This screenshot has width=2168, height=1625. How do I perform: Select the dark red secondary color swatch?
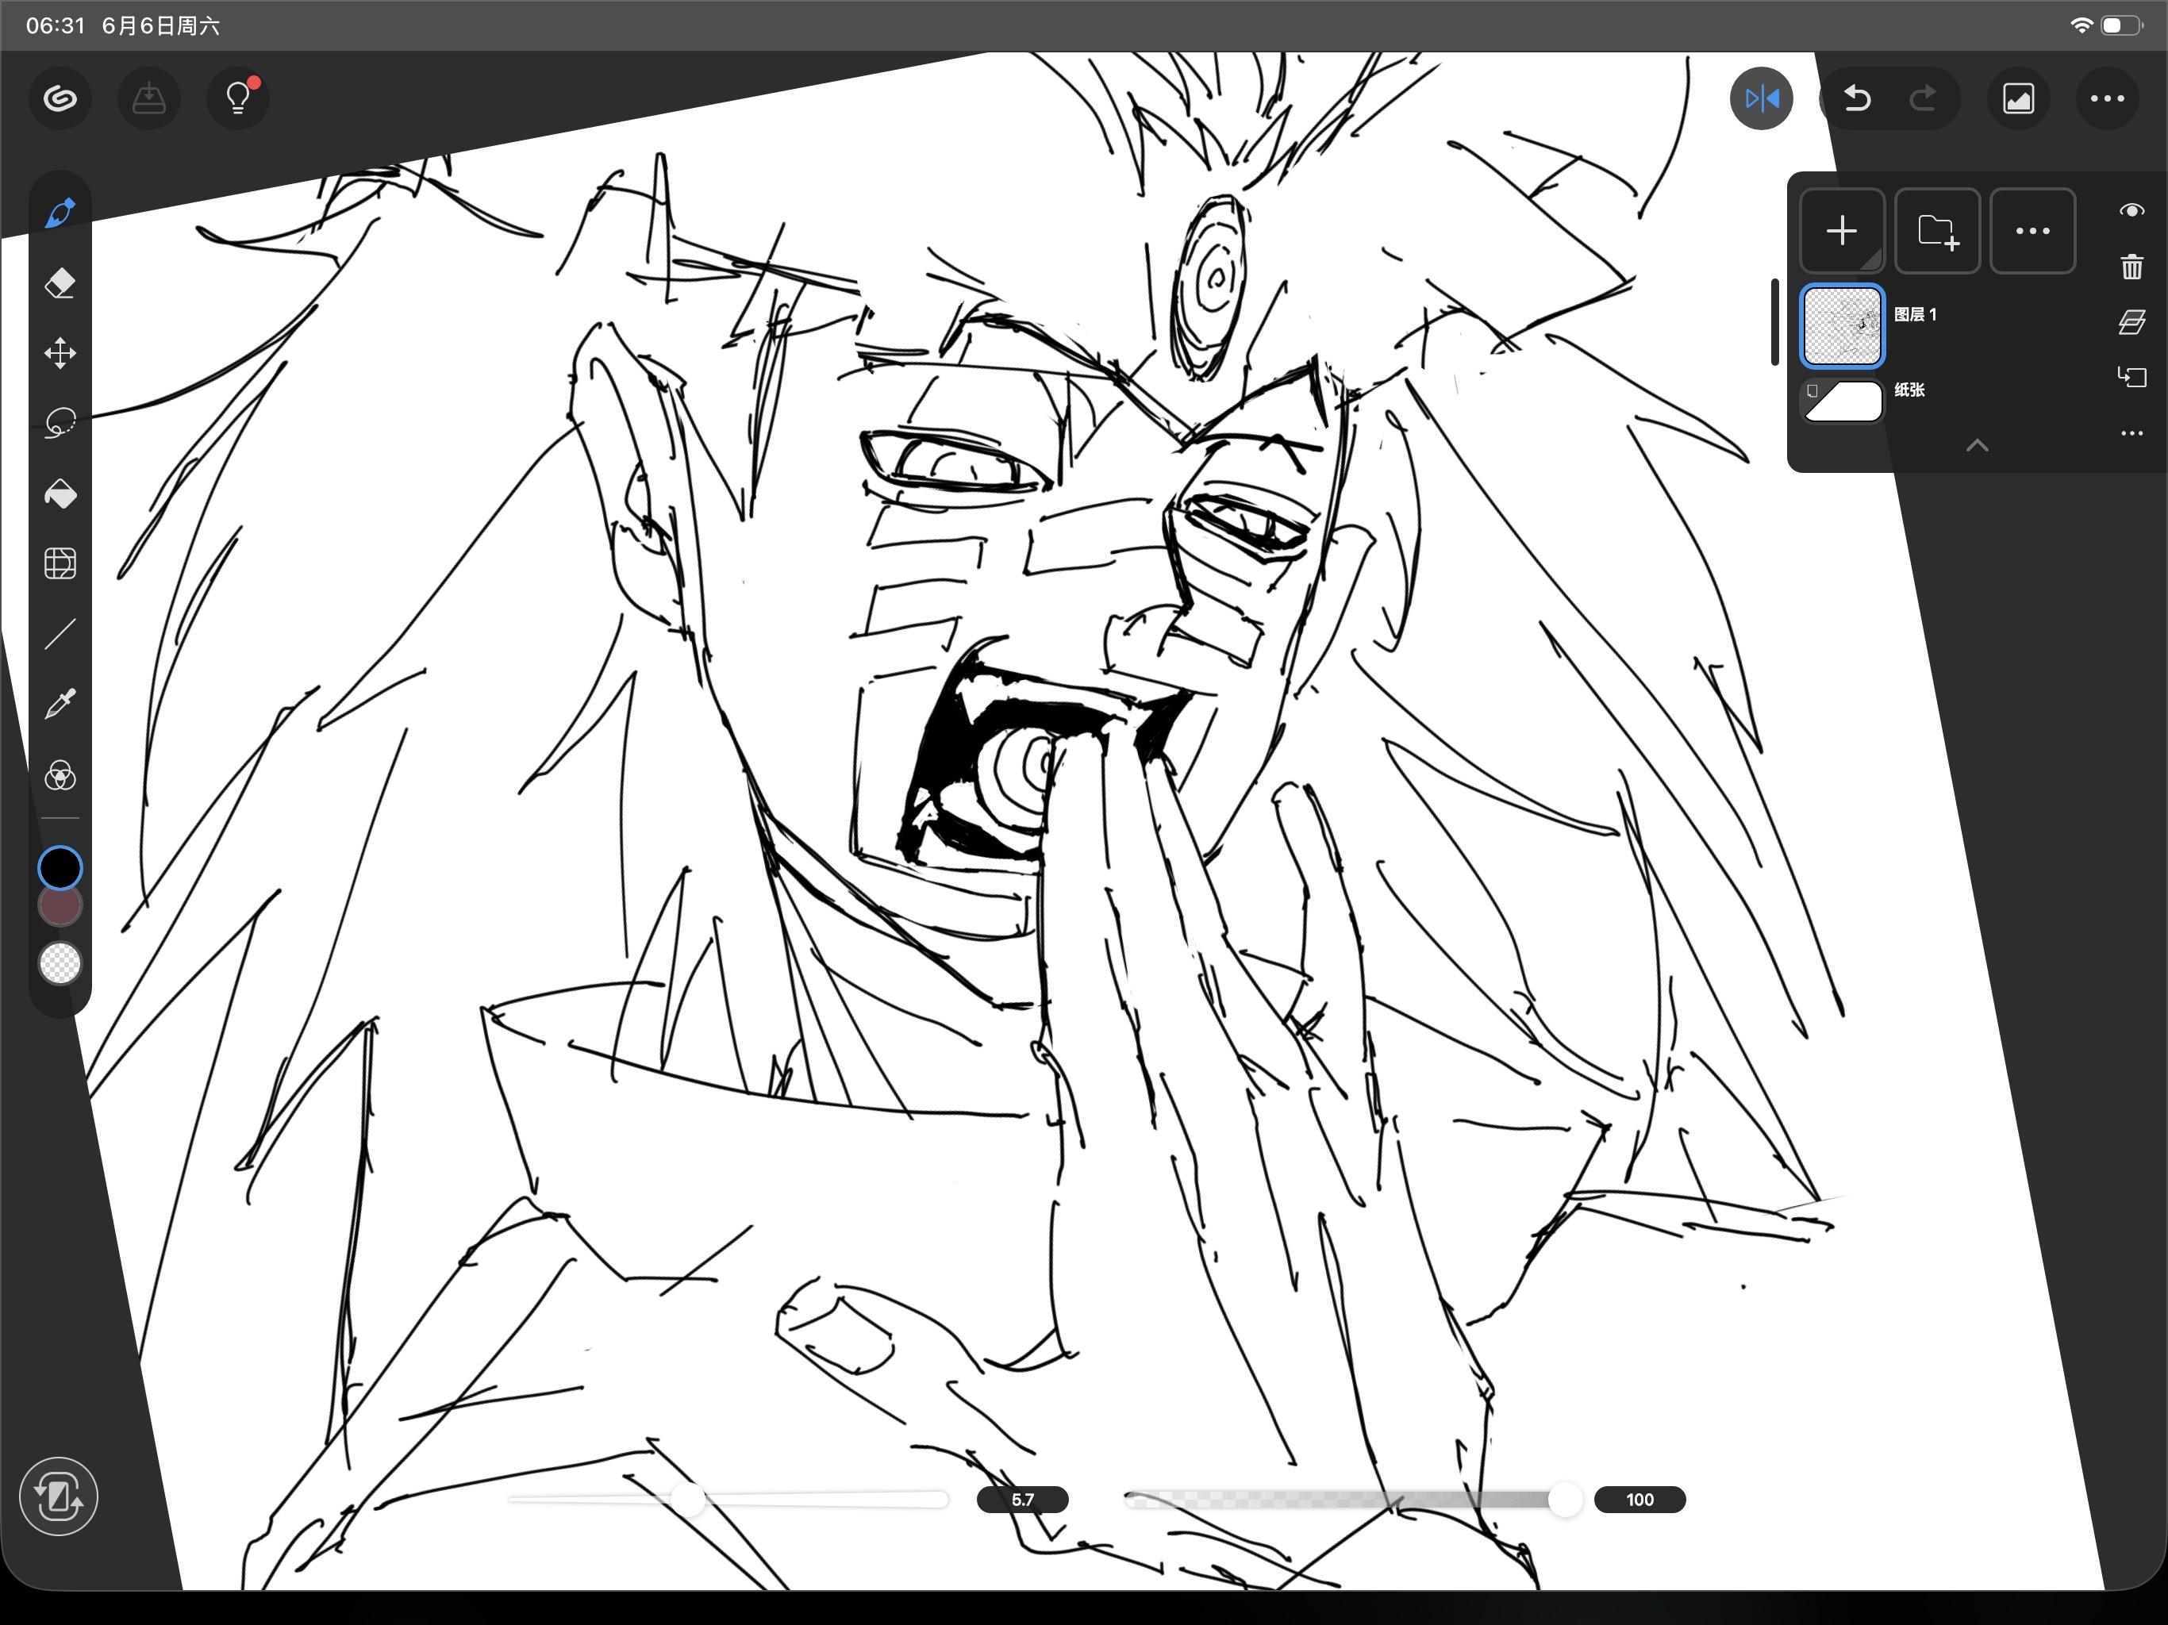(60, 909)
